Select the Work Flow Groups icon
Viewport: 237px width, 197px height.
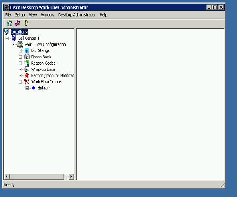[27, 82]
